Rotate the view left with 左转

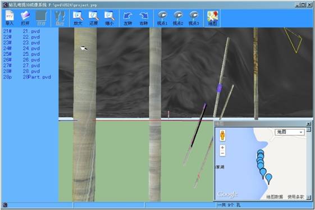pos(128,18)
